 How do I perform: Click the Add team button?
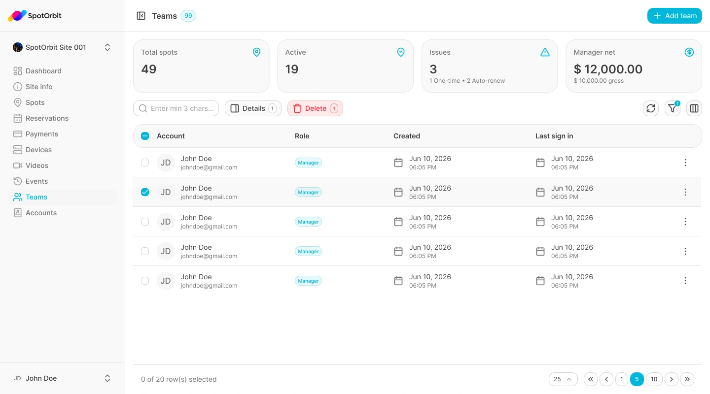[674, 16]
